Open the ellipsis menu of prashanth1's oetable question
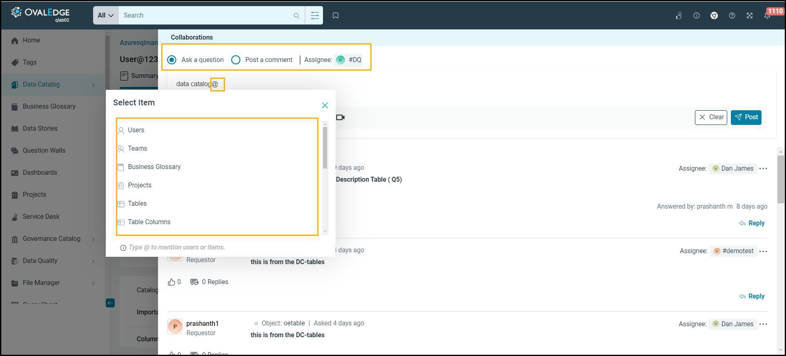 (763, 324)
